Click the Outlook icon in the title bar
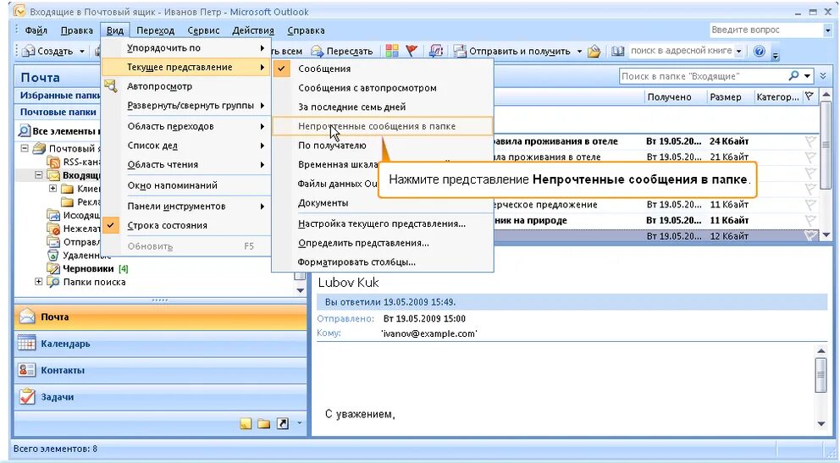The width and height of the screenshot is (840, 463). [19, 11]
